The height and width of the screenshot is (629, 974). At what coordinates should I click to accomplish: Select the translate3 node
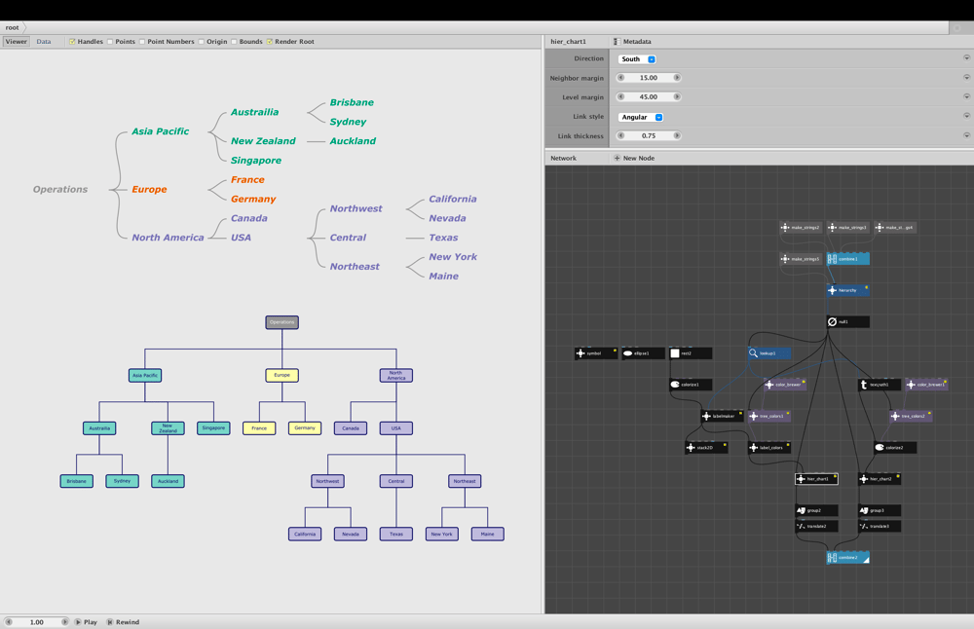[x=880, y=526]
